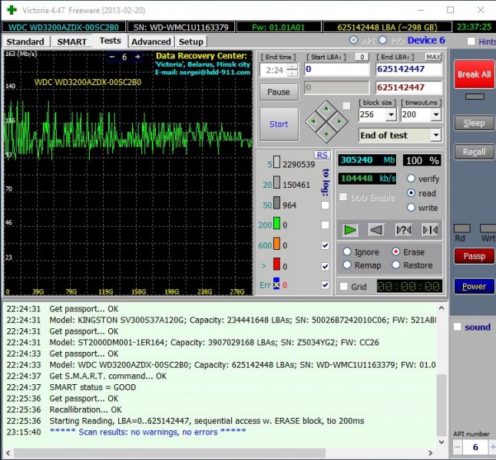The width and height of the screenshot is (496, 460).
Task: Enable the Grid checkbox
Action: click(x=344, y=287)
